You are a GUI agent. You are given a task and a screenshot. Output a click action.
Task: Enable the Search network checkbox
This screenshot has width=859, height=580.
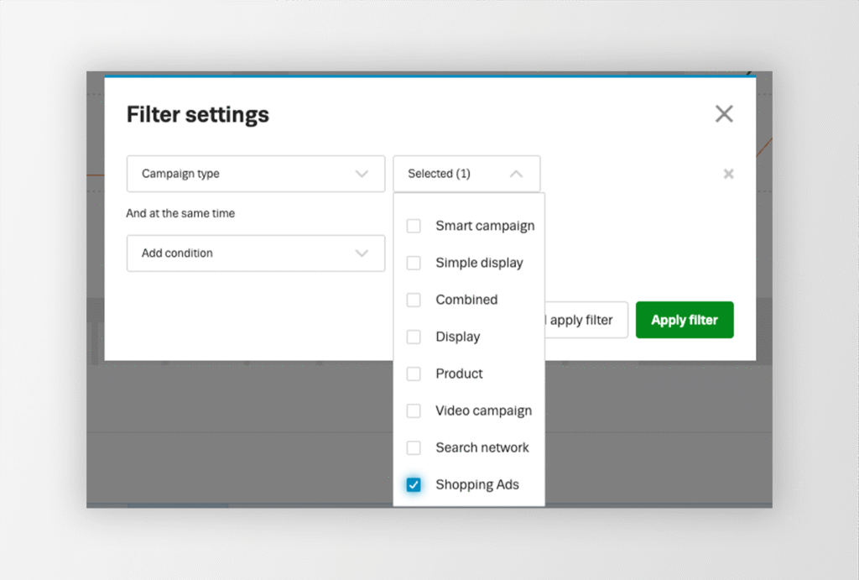coord(414,448)
